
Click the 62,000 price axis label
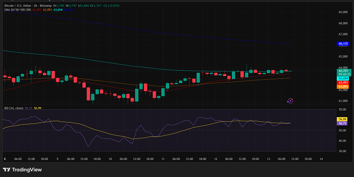(x=343, y=90)
